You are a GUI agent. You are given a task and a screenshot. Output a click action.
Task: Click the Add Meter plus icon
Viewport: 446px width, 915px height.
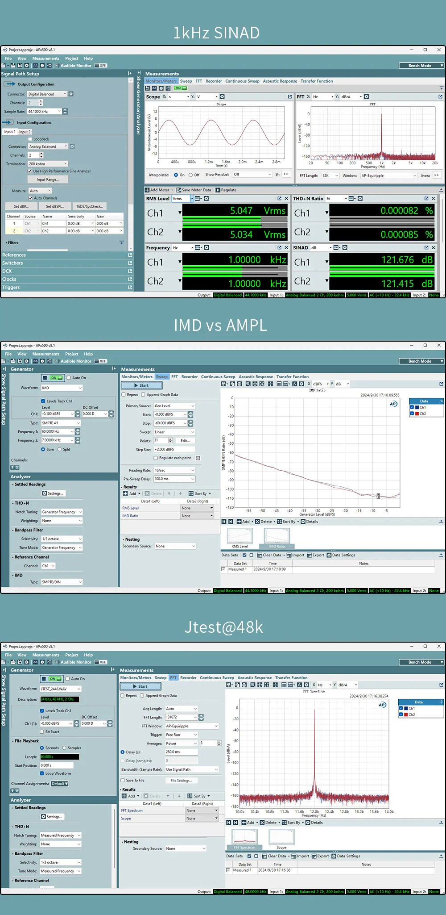click(147, 190)
